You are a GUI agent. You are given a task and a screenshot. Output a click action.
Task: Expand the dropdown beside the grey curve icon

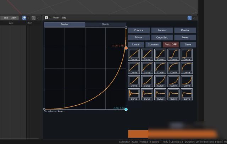pos(38,18)
